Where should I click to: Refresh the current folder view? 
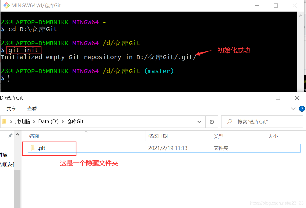[x=212, y=122]
